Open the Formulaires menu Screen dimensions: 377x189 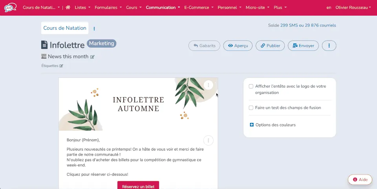[x=108, y=7]
